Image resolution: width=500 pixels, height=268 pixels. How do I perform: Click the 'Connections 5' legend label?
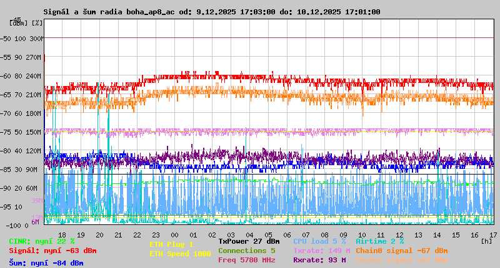coord(246,251)
